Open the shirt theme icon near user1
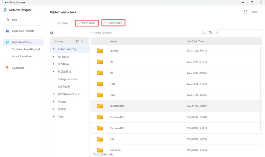Image resolution: width=265 pixels, height=157 pixels. (x=246, y=12)
